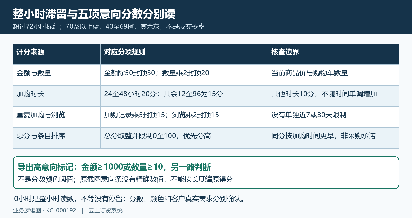
Task: Click the cell 24至48小时20分；其余12至96为15分
Action: 184,96
